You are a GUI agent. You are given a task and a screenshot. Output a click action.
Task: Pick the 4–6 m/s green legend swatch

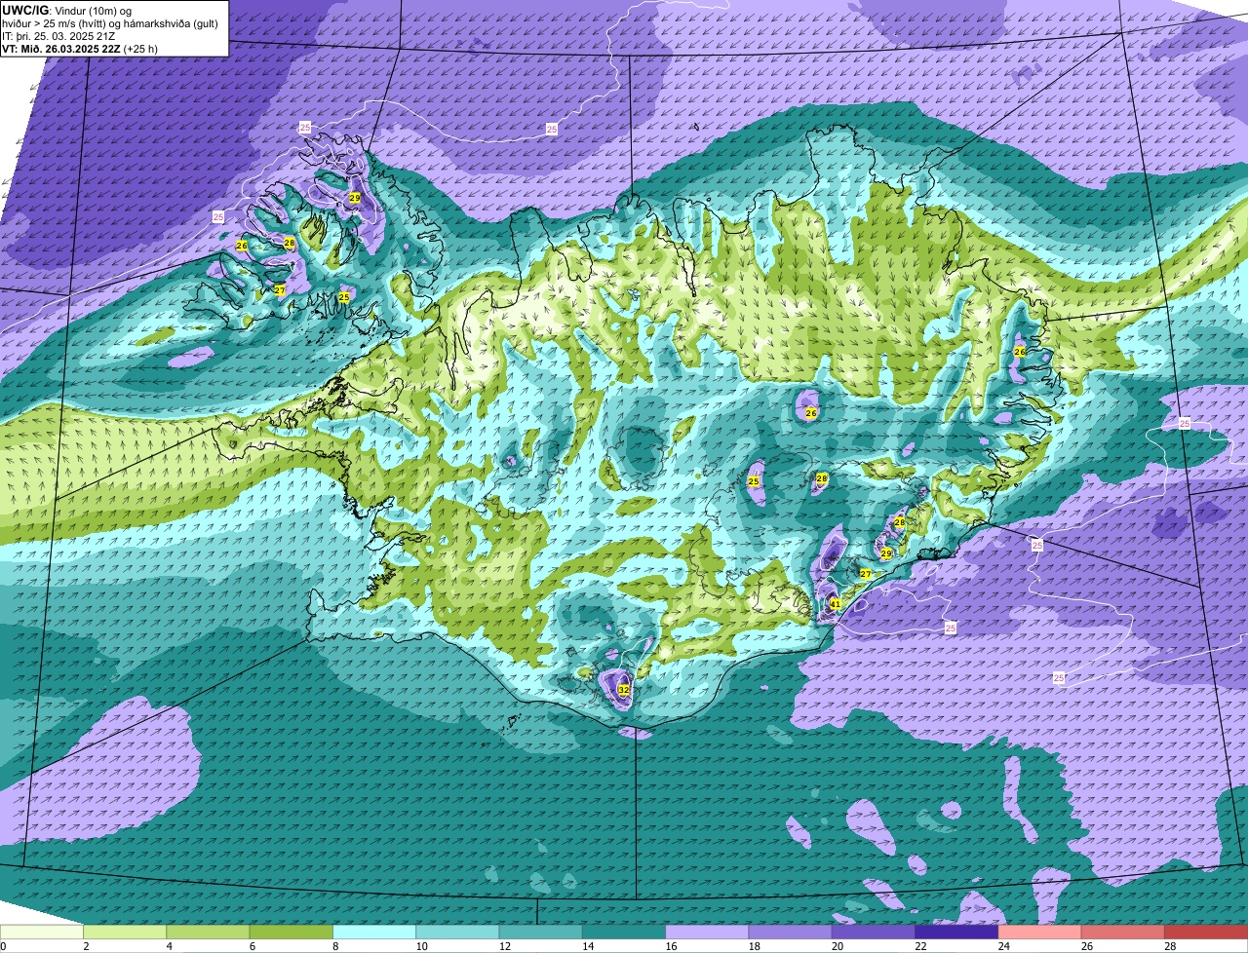[x=208, y=932]
